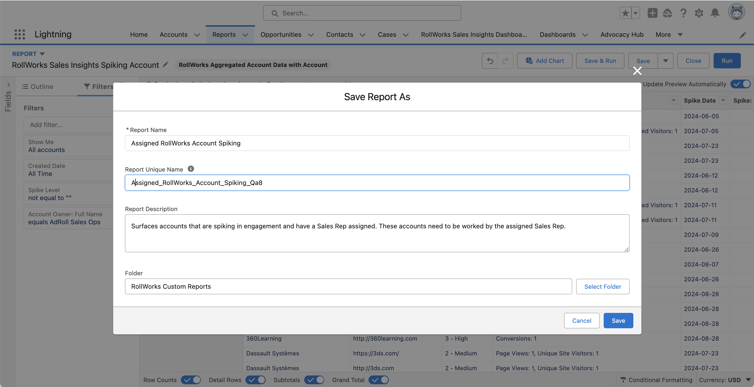Click into the Report Name field
Image resolution: width=754 pixels, height=387 pixels.
click(377, 143)
